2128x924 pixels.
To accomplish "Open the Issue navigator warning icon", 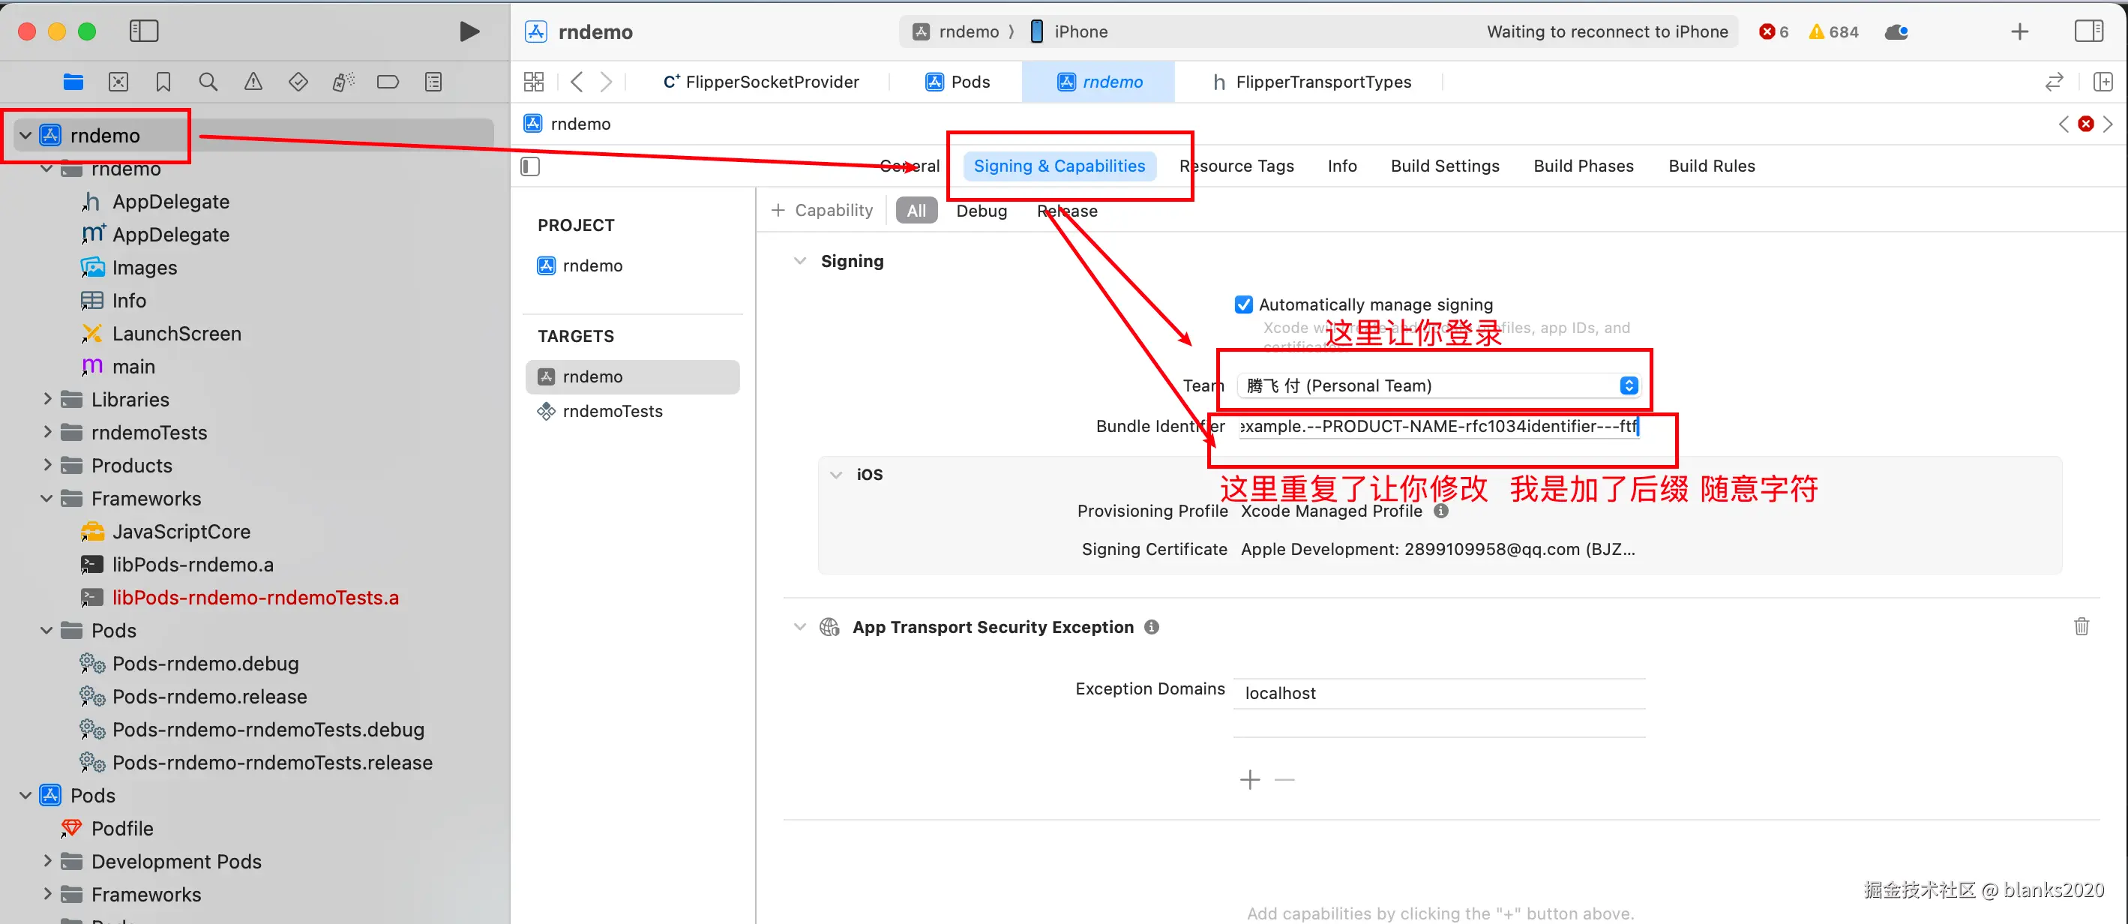I will tap(253, 82).
